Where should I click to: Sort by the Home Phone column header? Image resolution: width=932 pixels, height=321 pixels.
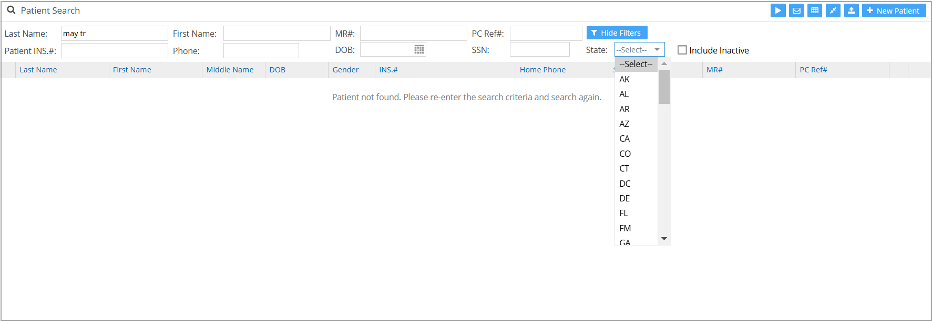pyautogui.click(x=542, y=70)
